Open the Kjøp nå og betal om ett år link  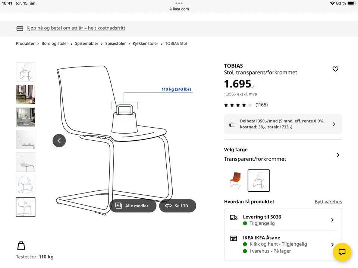(76, 28)
